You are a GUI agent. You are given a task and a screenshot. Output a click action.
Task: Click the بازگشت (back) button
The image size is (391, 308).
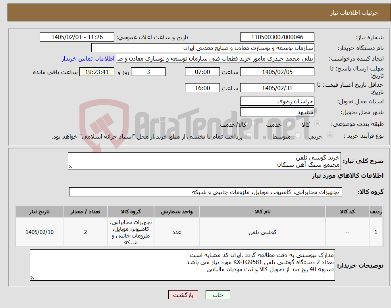click(x=183, y=295)
